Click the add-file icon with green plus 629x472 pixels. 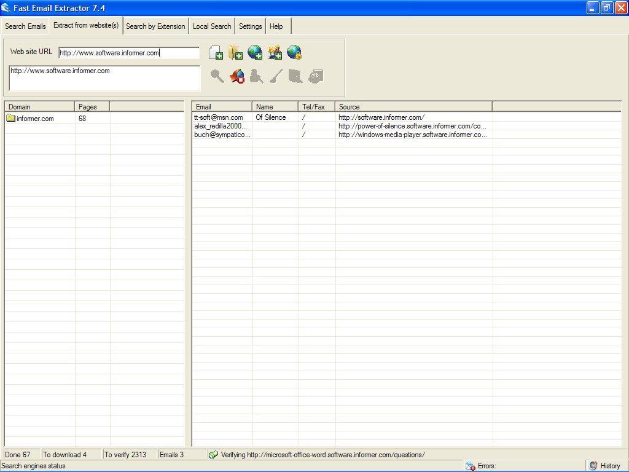pyautogui.click(x=216, y=53)
